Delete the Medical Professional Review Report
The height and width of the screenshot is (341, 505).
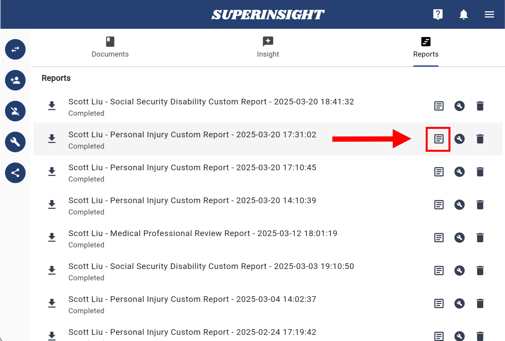[480, 238]
